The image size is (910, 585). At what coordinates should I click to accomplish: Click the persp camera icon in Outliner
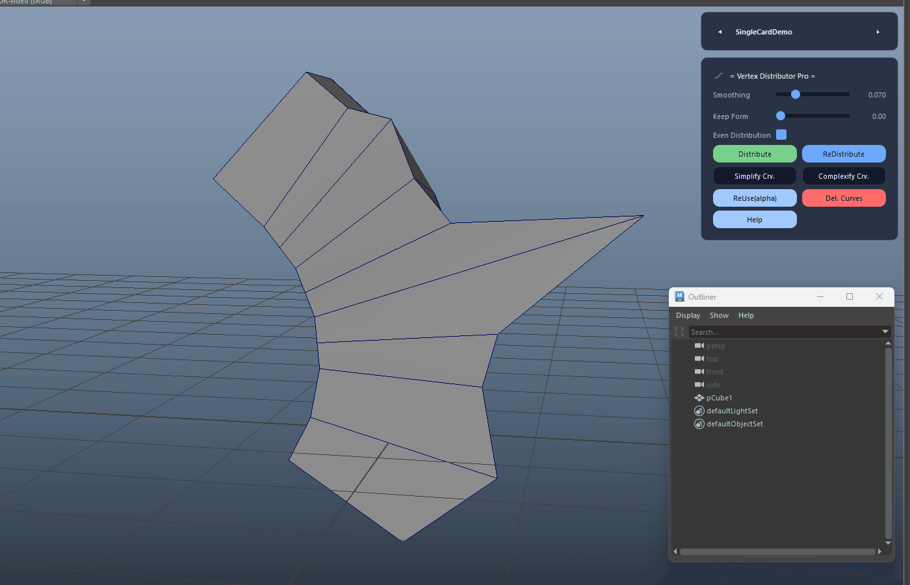(699, 346)
